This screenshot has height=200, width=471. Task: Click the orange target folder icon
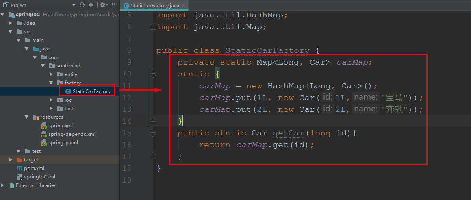(x=20, y=160)
